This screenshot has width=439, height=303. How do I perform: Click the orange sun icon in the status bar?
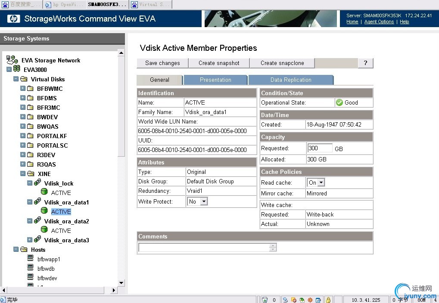click(310, 300)
